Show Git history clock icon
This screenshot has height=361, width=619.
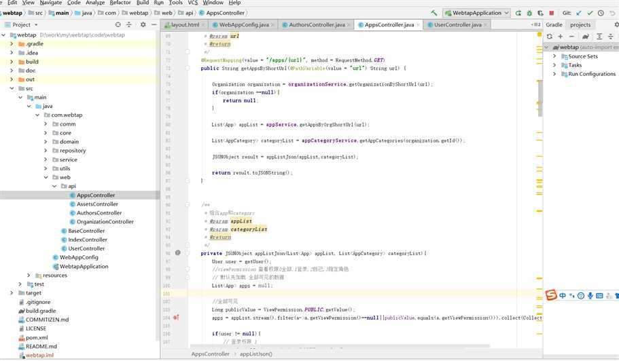point(601,13)
